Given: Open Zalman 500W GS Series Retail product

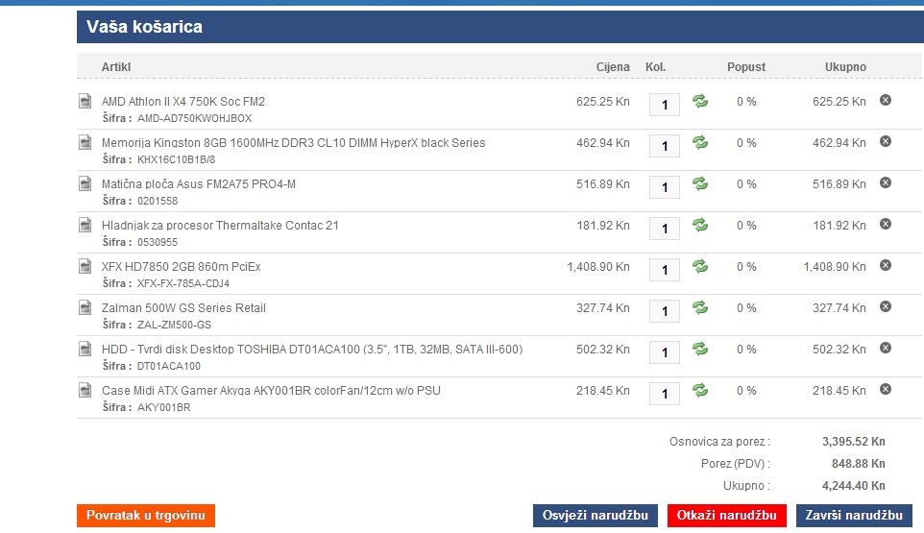Looking at the screenshot, I should tap(183, 308).
